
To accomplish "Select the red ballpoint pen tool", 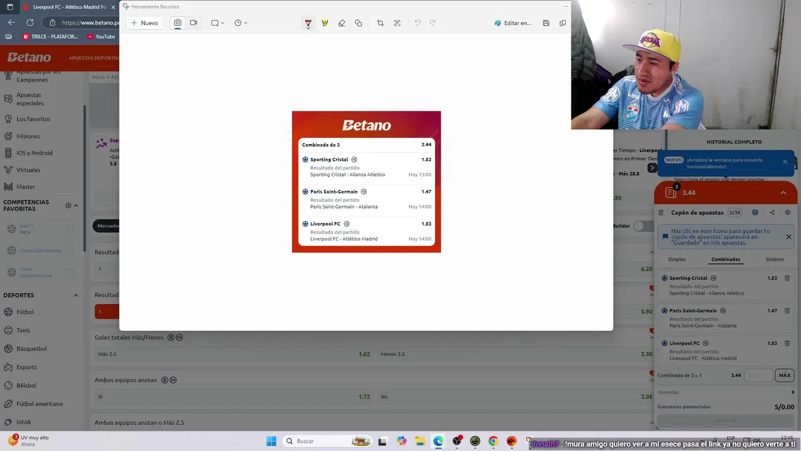I will (308, 23).
